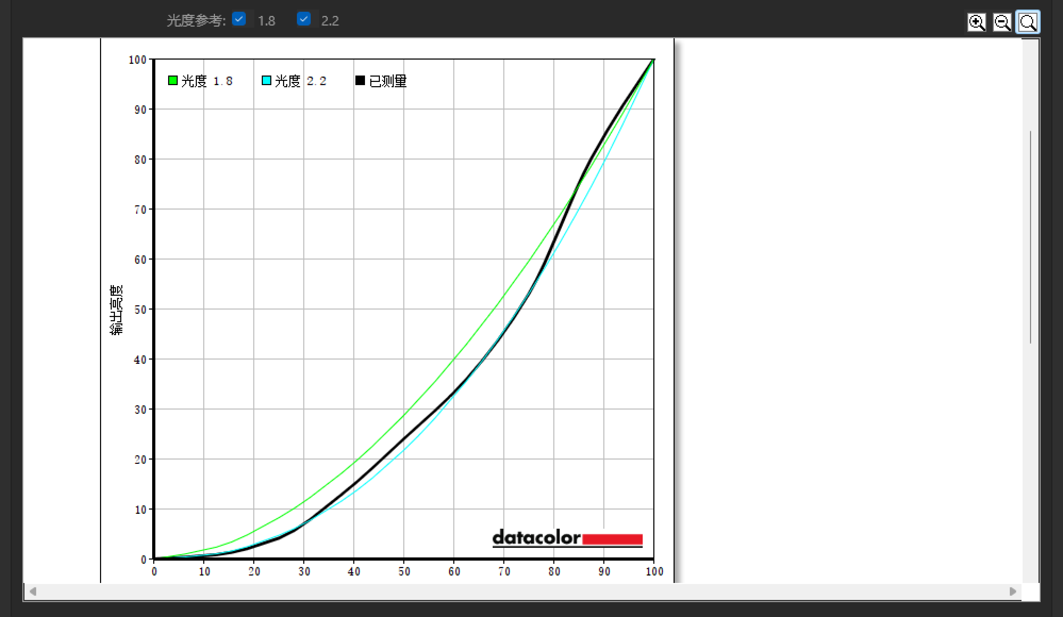The height and width of the screenshot is (617, 1063).
Task: Click the 光度 2.2 legend text
Action: coord(300,81)
